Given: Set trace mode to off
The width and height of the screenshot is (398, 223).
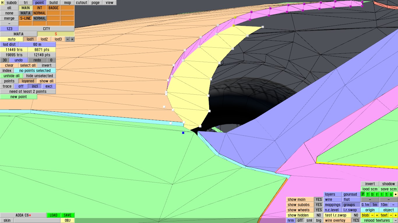Looking at the screenshot, I should coord(21,86).
